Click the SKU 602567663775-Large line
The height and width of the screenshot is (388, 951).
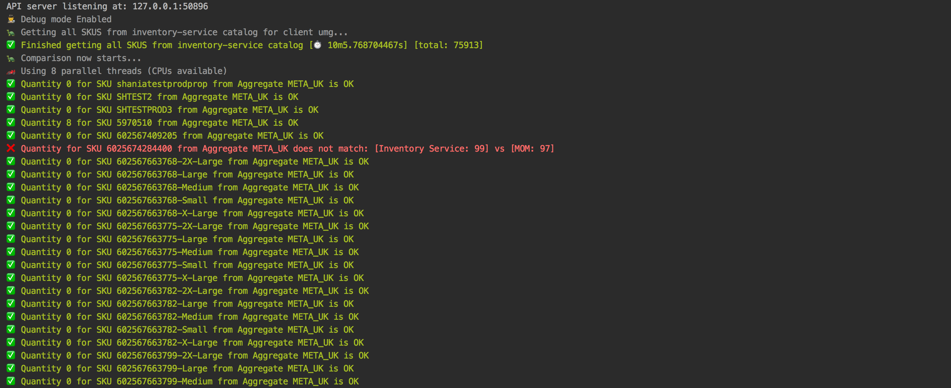[x=187, y=239]
